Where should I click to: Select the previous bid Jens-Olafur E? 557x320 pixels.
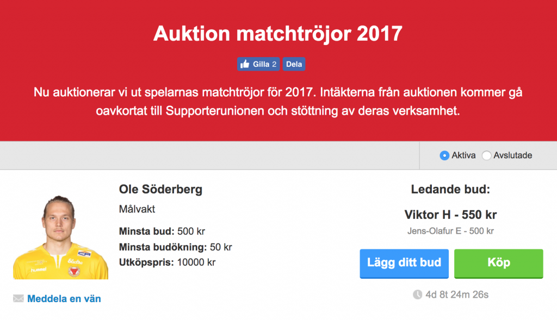(449, 230)
